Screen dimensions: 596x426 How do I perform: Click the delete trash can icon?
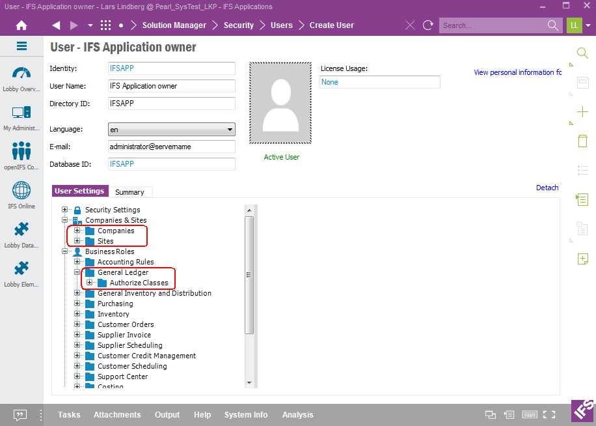tap(582, 141)
